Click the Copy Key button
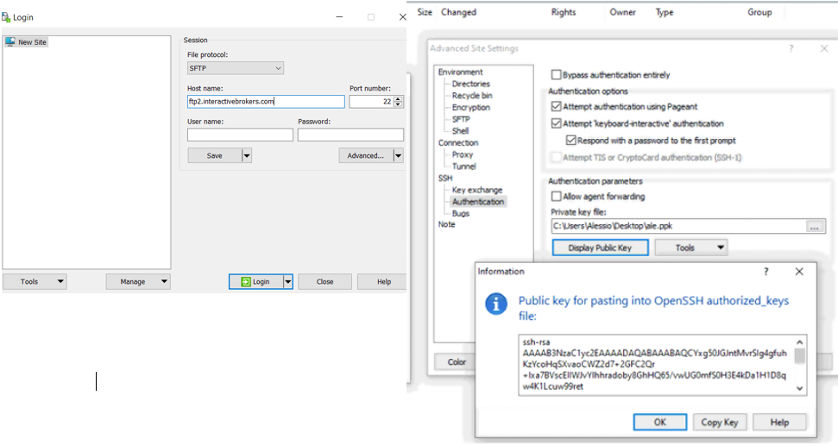 pyautogui.click(x=720, y=422)
